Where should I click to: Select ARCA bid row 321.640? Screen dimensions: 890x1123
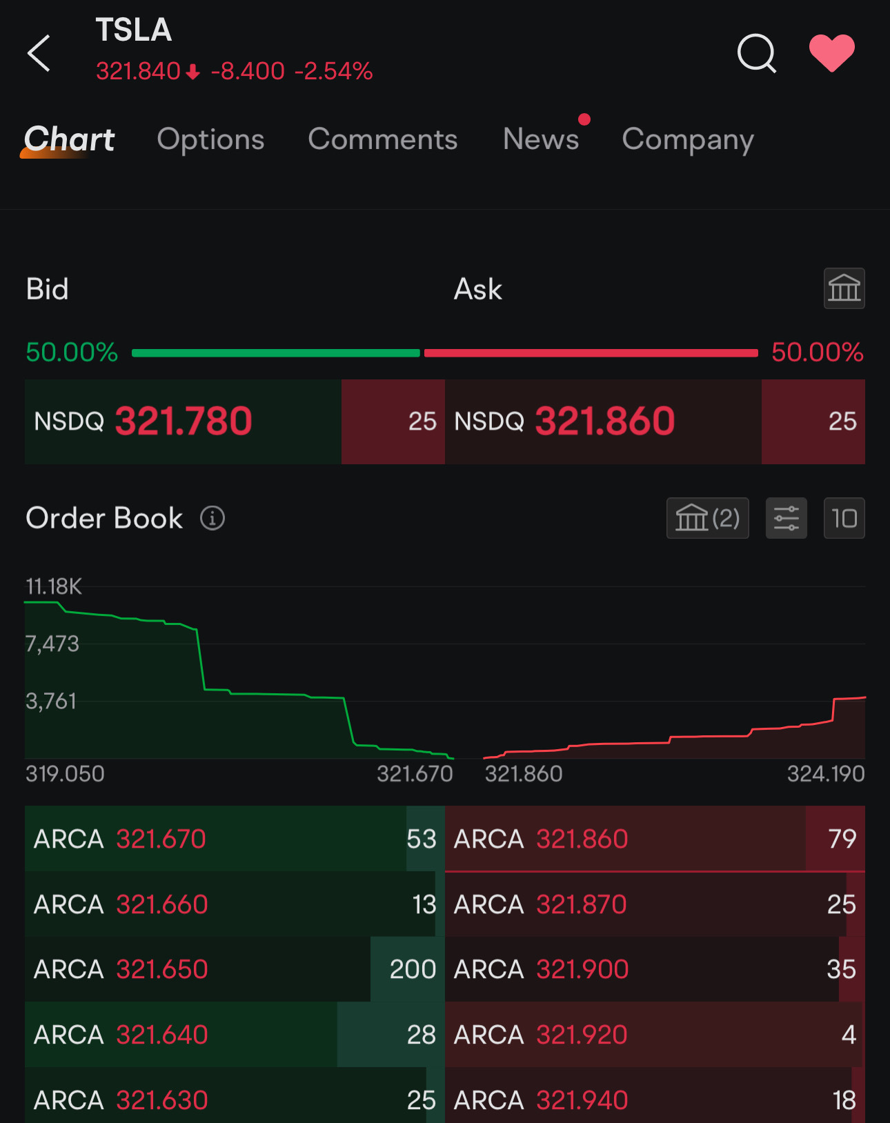235,1035
